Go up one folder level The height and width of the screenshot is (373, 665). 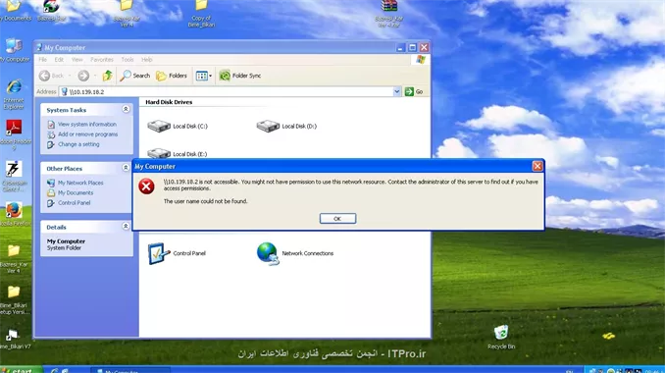click(107, 76)
